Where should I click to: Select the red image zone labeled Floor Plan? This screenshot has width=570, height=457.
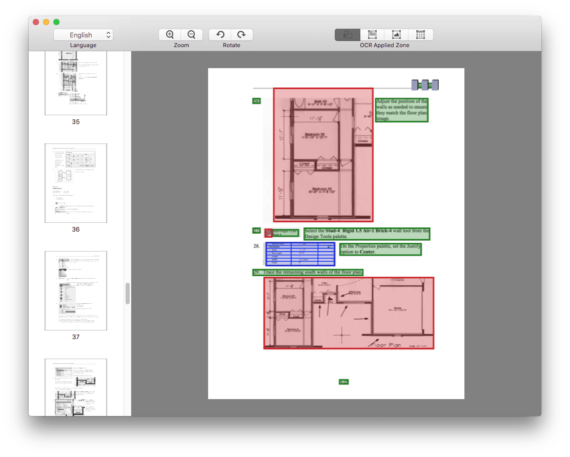click(349, 313)
